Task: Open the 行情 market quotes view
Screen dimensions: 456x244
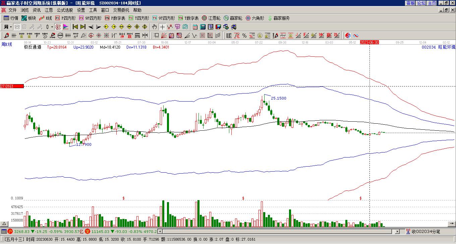Action: pyautogui.click(x=11, y=18)
